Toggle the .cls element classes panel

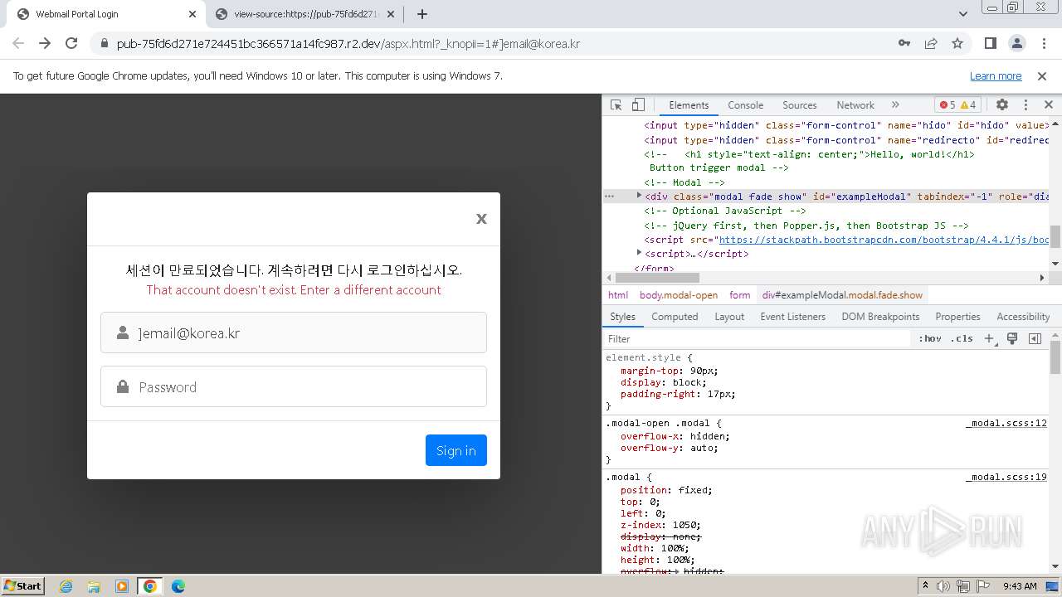tap(962, 338)
